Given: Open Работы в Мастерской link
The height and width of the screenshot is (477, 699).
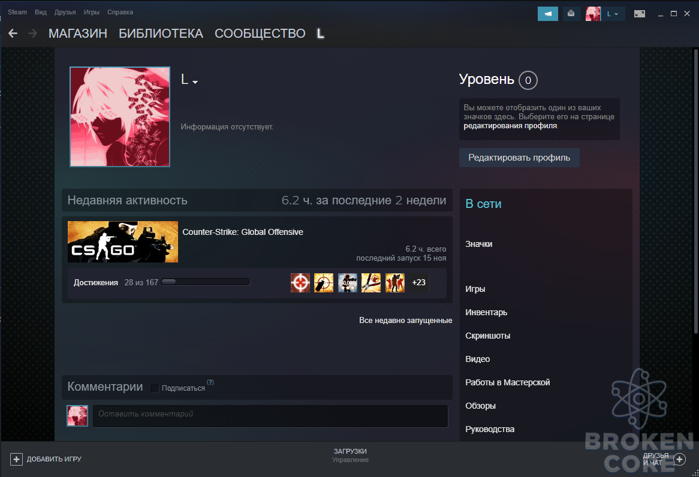Looking at the screenshot, I should tap(508, 382).
